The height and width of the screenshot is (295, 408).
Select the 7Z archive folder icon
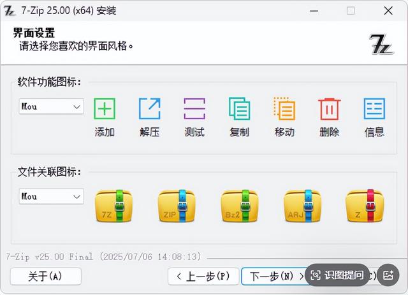click(113, 206)
